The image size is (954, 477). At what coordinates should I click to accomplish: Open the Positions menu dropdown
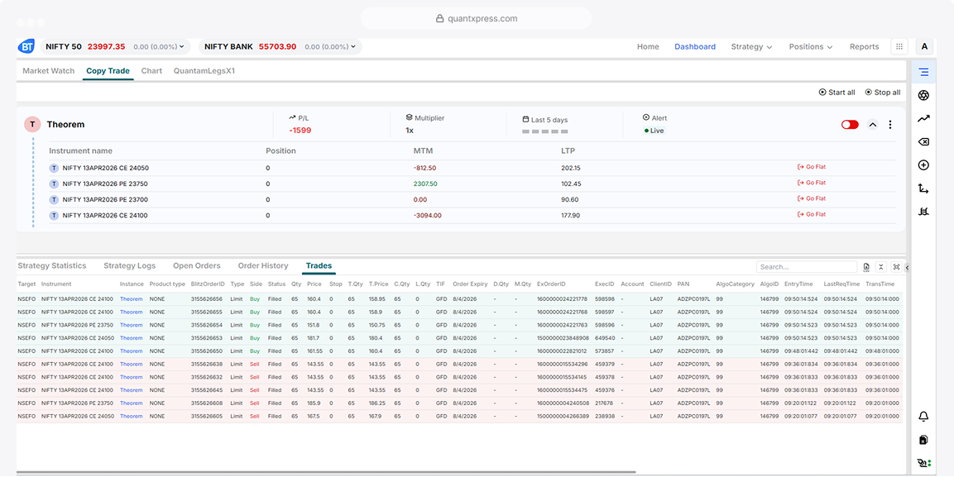(811, 47)
